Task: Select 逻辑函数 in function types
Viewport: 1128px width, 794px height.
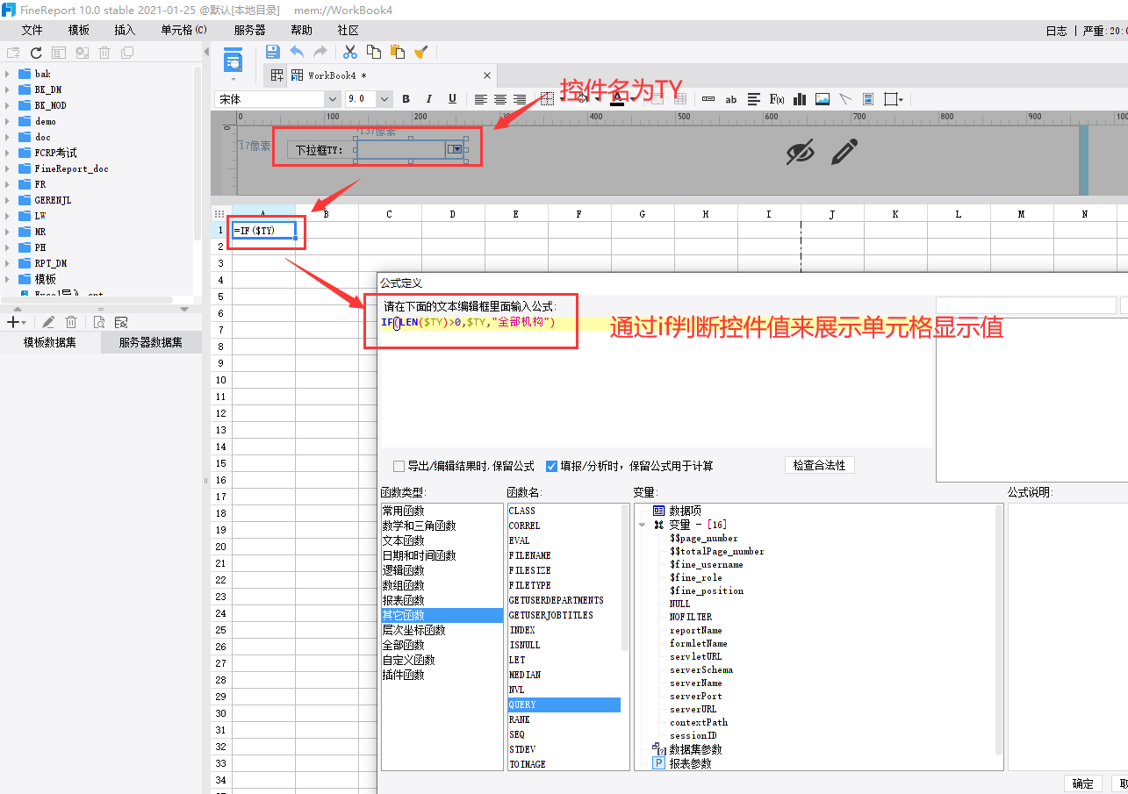Action: pyautogui.click(x=404, y=570)
